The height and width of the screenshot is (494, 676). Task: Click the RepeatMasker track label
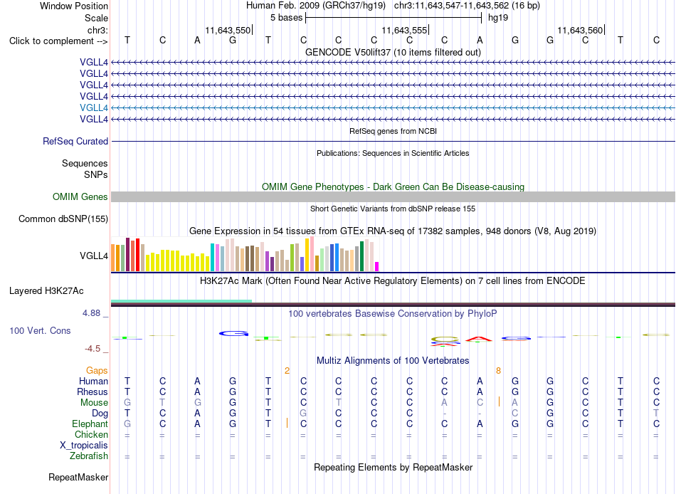78,477
